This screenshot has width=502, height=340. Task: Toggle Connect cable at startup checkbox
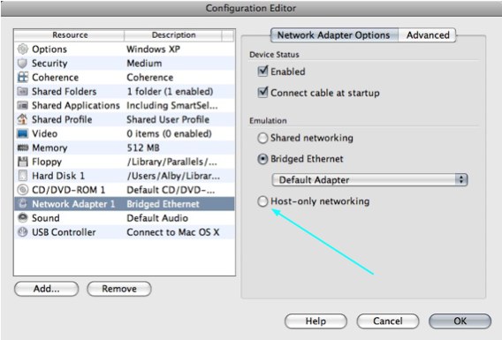[x=262, y=93]
